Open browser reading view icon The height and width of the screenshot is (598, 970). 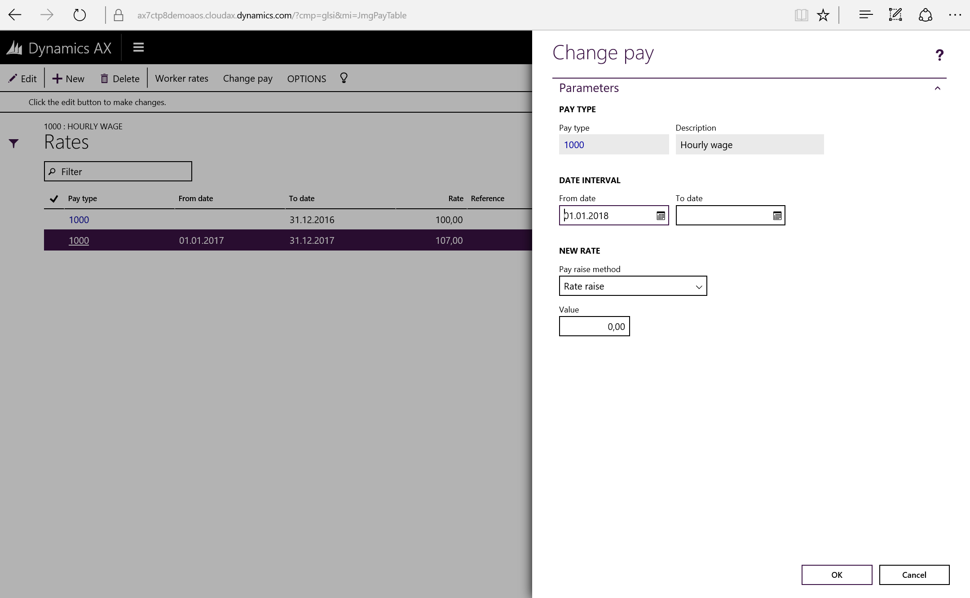(801, 15)
